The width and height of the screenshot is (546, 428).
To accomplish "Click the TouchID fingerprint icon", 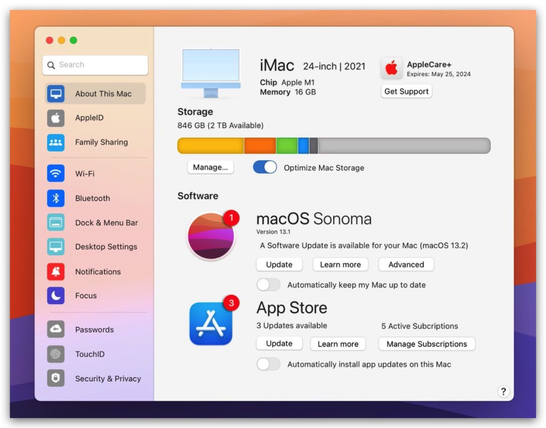I will (x=56, y=354).
